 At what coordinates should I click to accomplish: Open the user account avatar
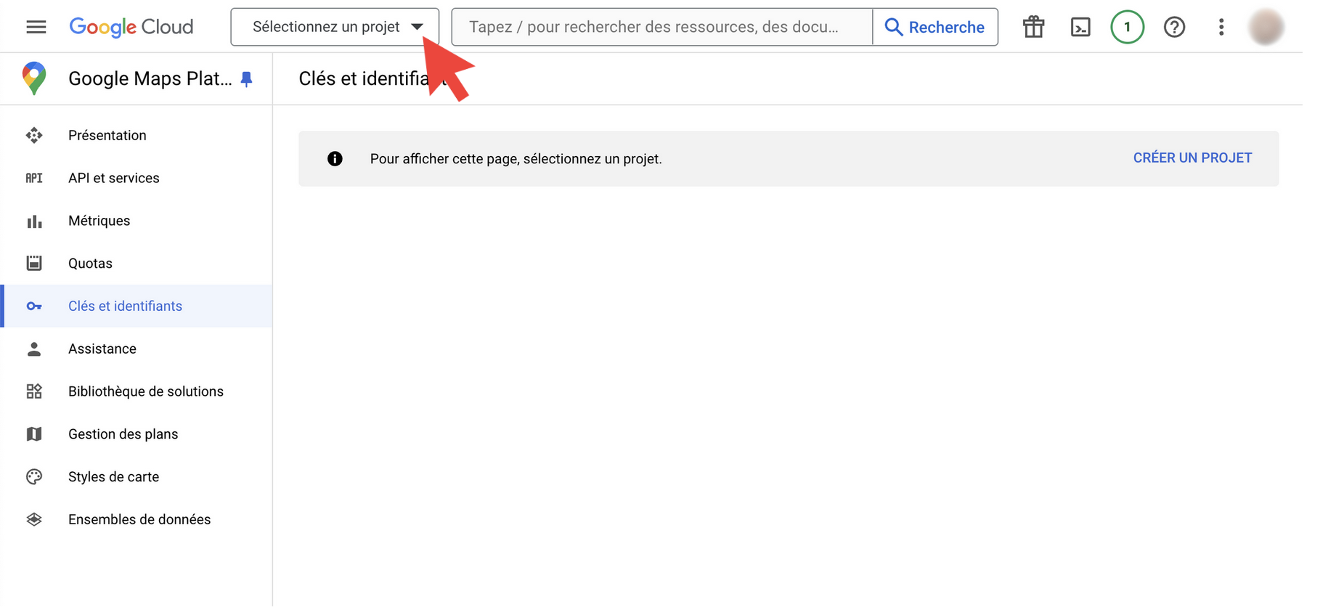(1266, 27)
